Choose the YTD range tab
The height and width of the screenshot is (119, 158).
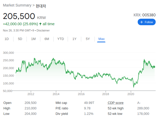(x=61, y=39)
